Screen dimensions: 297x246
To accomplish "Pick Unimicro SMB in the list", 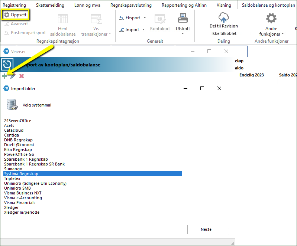I will pos(17,188).
